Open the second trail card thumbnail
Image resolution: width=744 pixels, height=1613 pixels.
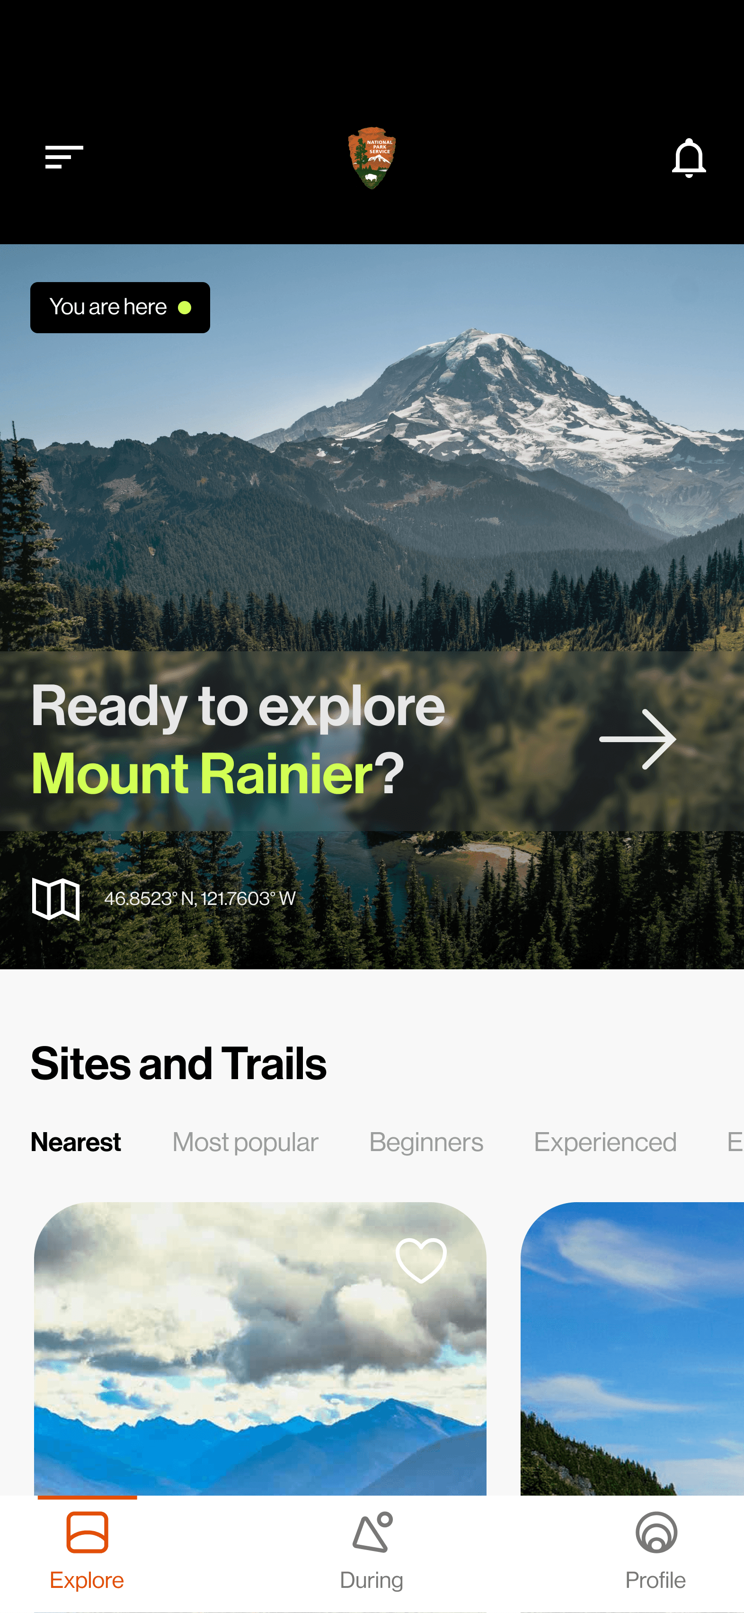632,1348
